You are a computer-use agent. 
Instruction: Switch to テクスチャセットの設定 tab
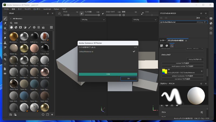coord(176,40)
